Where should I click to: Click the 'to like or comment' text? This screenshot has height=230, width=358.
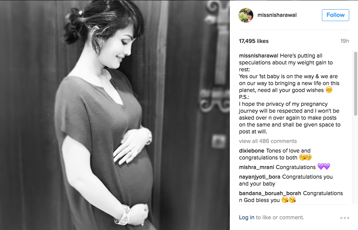point(280,217)
